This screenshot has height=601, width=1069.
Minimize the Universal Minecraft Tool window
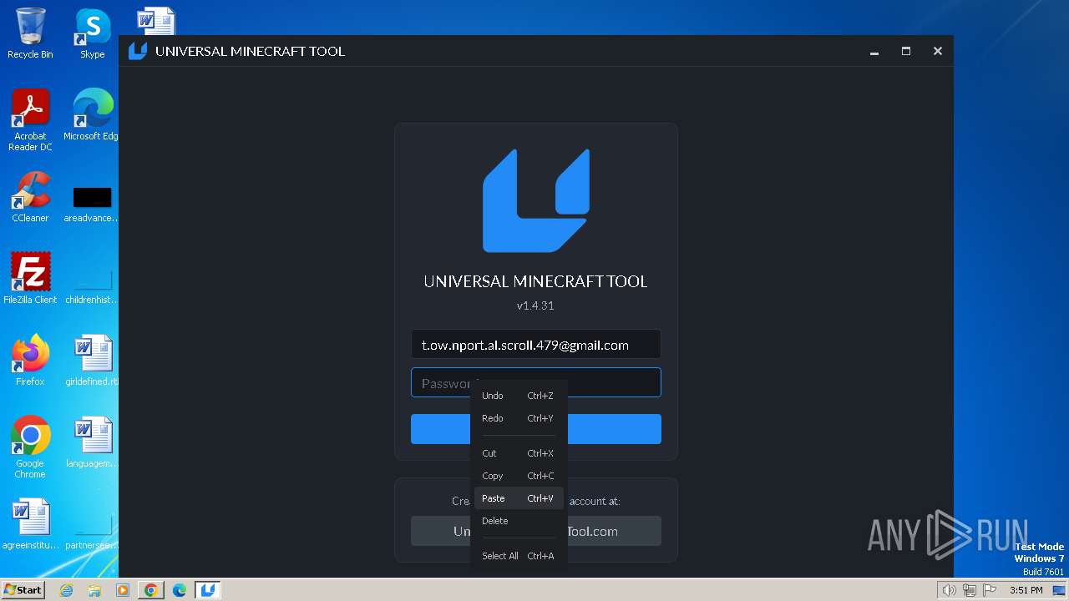point(874,51)
